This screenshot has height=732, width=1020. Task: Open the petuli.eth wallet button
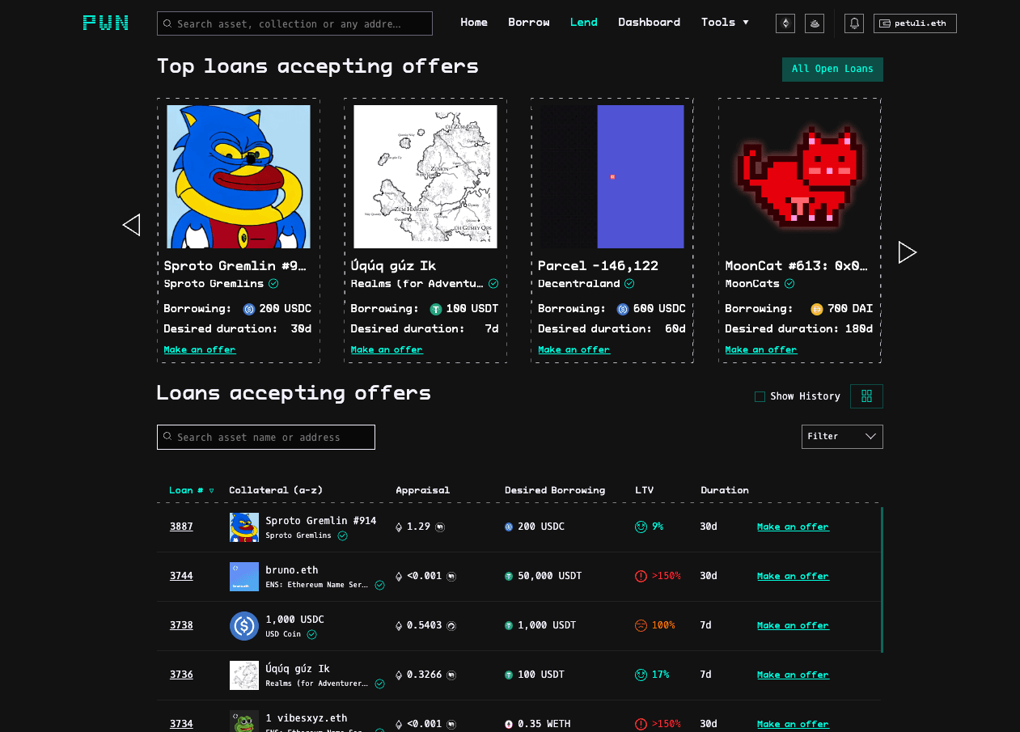click(x=915, y=23)
